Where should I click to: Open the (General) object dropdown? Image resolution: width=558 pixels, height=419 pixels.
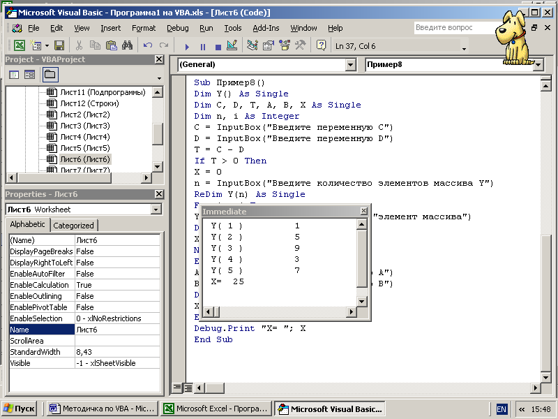[351, 65]
